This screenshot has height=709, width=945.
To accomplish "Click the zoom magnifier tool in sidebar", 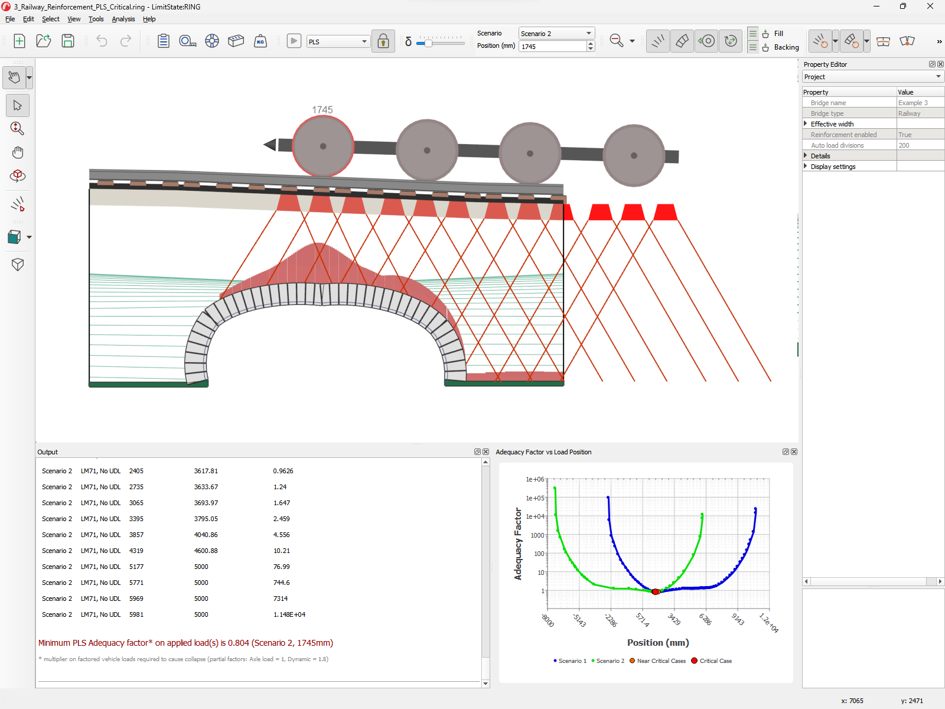I will 18,128.
